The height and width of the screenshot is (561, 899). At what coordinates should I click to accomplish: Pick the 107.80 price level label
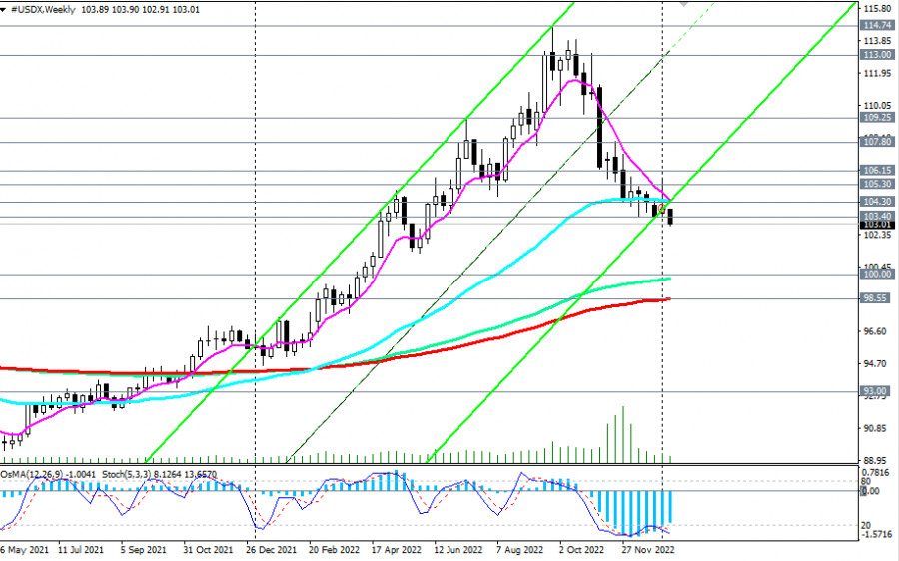pos(877,142)
